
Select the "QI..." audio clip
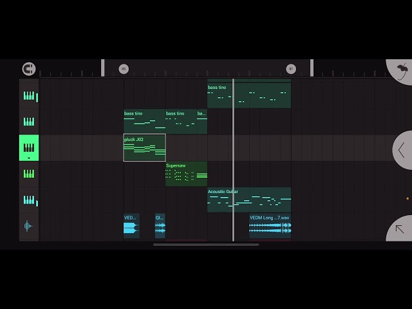[160, 226]
